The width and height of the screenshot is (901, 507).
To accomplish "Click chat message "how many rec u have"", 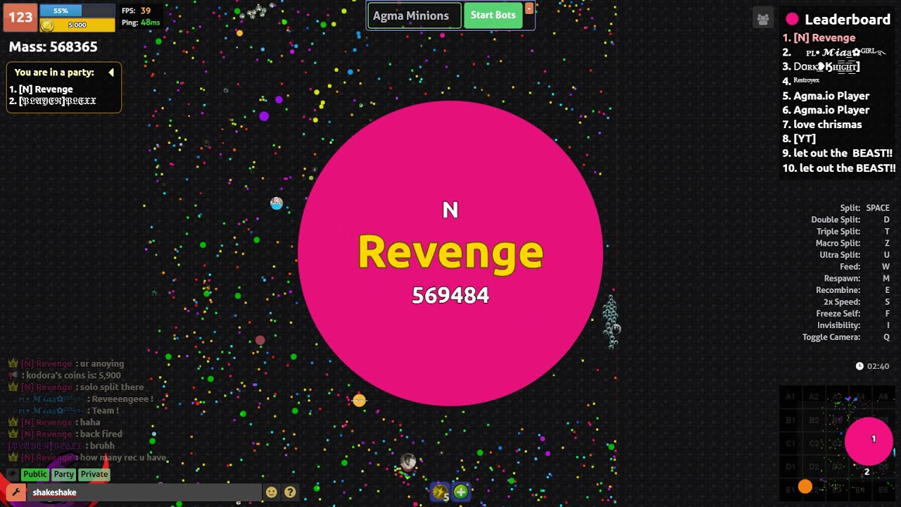I will tap(123, 458).
